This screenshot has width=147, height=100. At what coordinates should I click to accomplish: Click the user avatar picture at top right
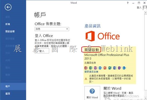pyautogui.click(x=145, y=8)
